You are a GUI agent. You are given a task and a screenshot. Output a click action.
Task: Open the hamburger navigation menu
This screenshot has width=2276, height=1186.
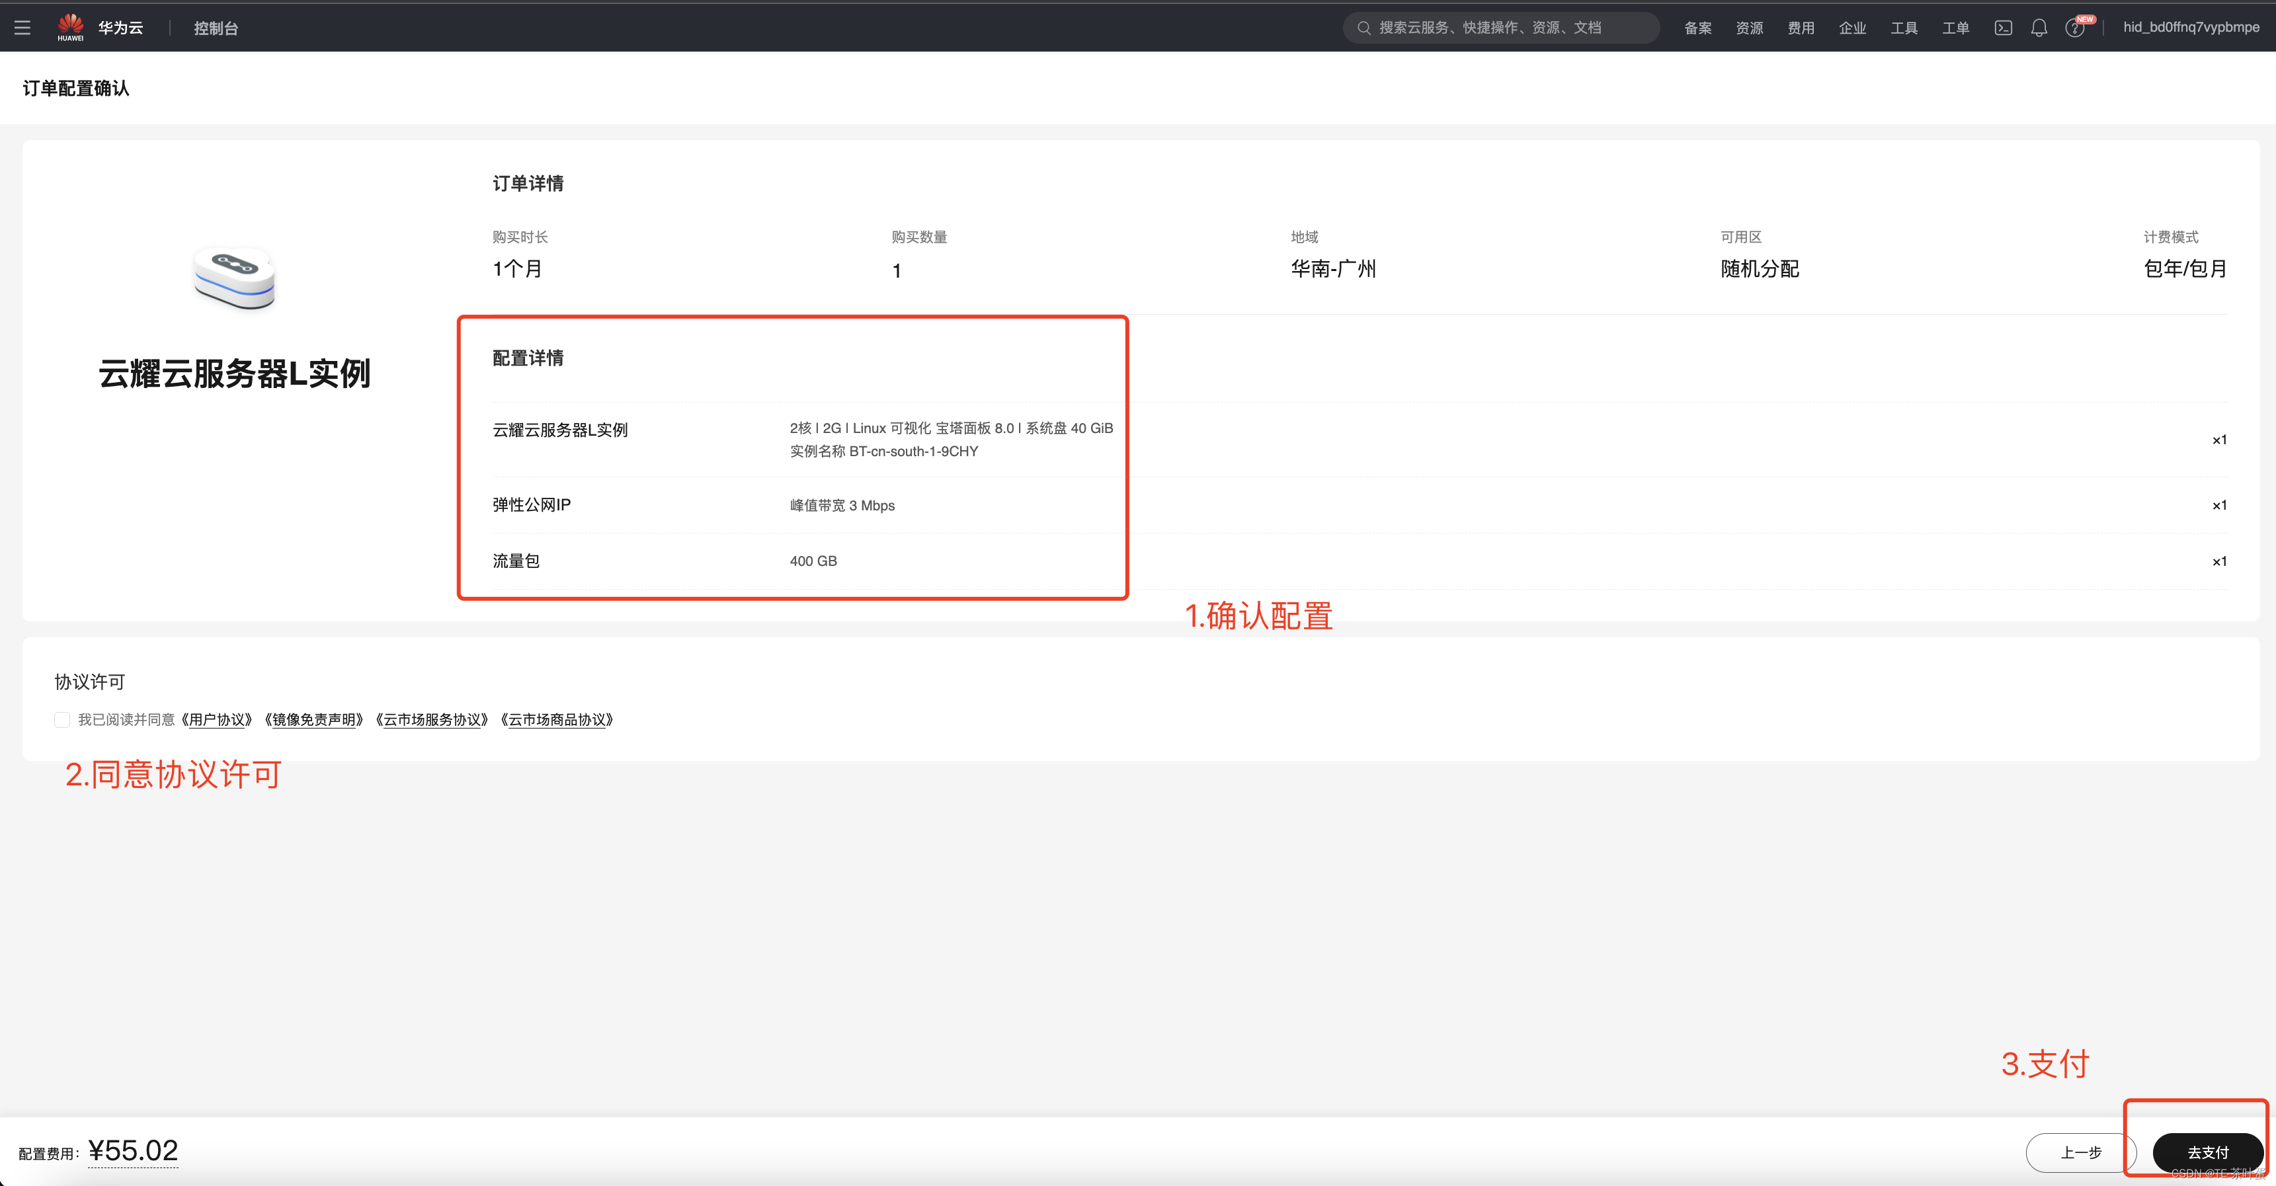[23, 28]
